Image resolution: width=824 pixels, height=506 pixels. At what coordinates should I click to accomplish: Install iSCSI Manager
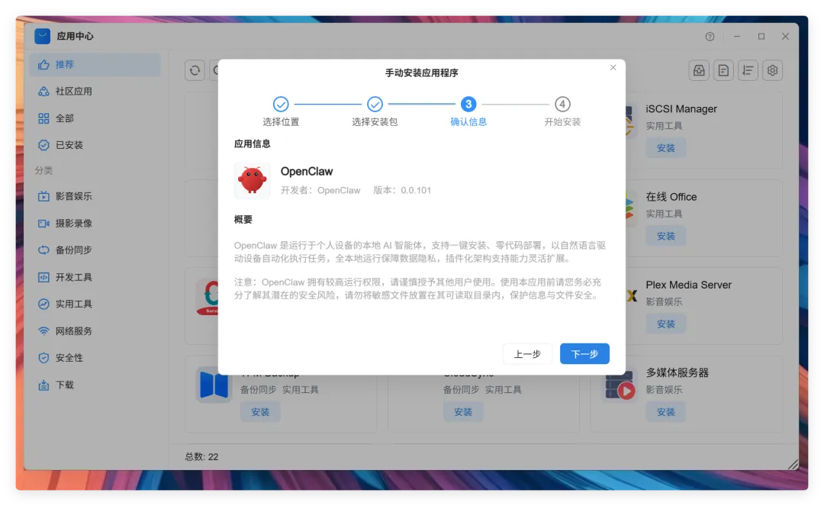tap(666, 148)
